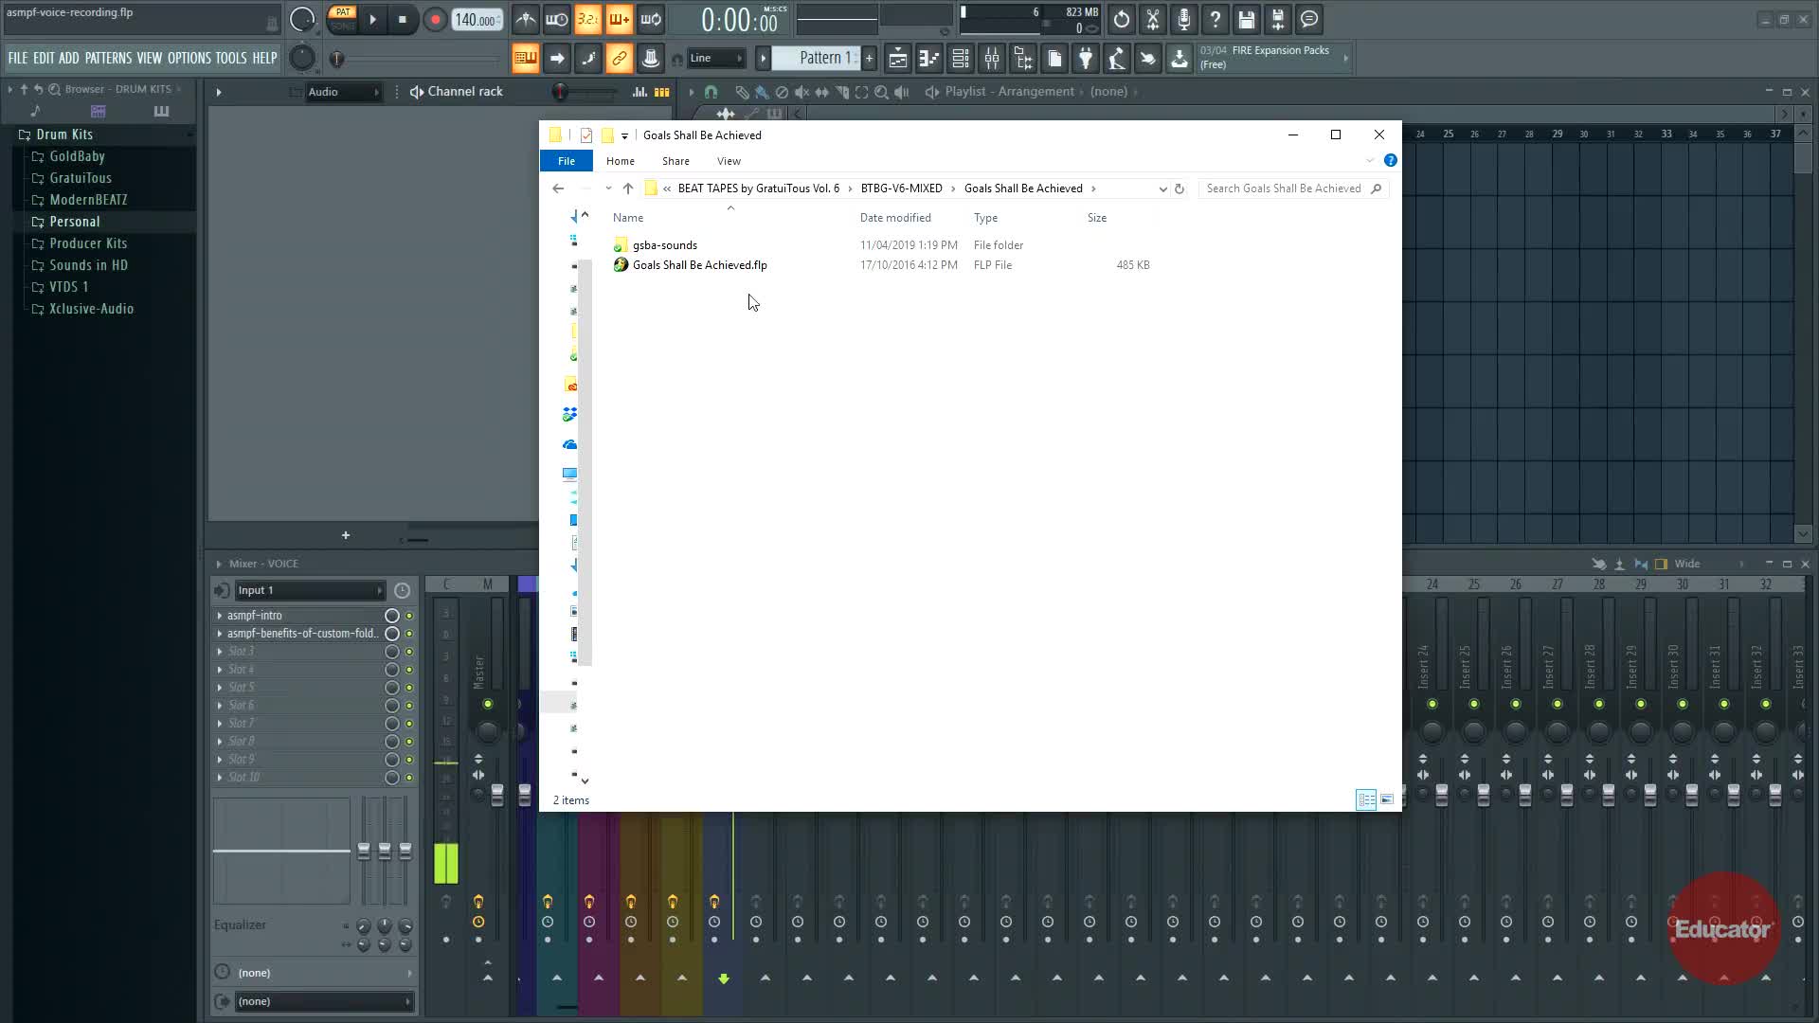Select the Personal drum kit folder
Screen dimensions: 1819x1023
[x=74, y=222]
